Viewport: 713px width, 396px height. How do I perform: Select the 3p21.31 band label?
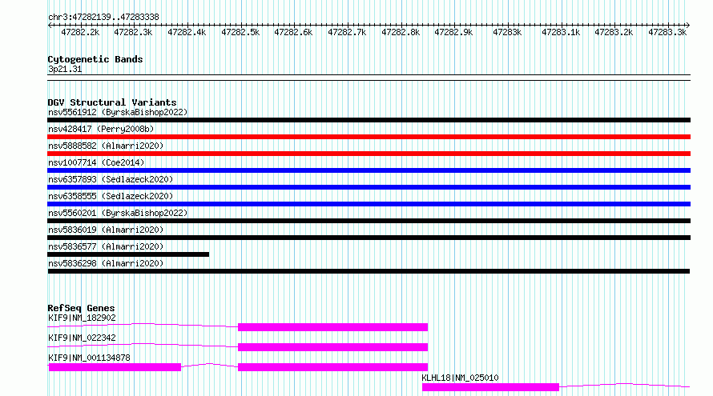(65, 70)
